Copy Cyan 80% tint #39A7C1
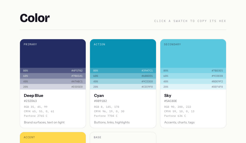This screenshot has width=246, height=143. click(x=123, y=70)
